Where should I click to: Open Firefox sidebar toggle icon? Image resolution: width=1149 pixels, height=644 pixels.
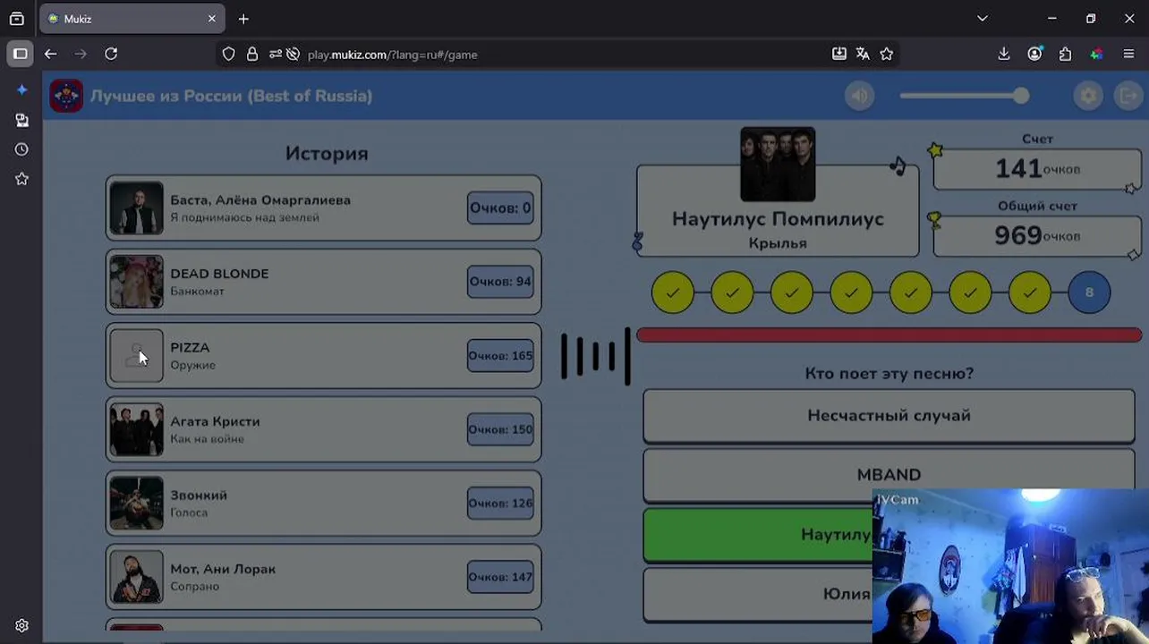(20, 54)
